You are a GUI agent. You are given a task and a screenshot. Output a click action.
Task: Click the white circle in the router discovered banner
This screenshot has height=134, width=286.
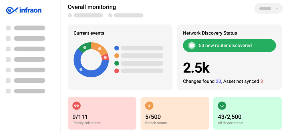point(192,45)
